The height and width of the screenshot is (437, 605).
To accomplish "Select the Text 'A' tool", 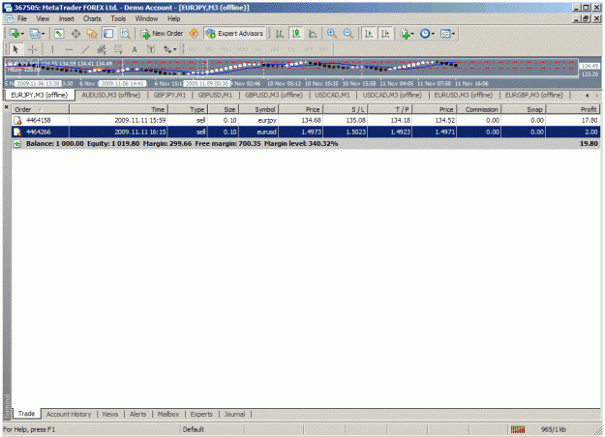I will pyautogui.click(x=135, y=49).
